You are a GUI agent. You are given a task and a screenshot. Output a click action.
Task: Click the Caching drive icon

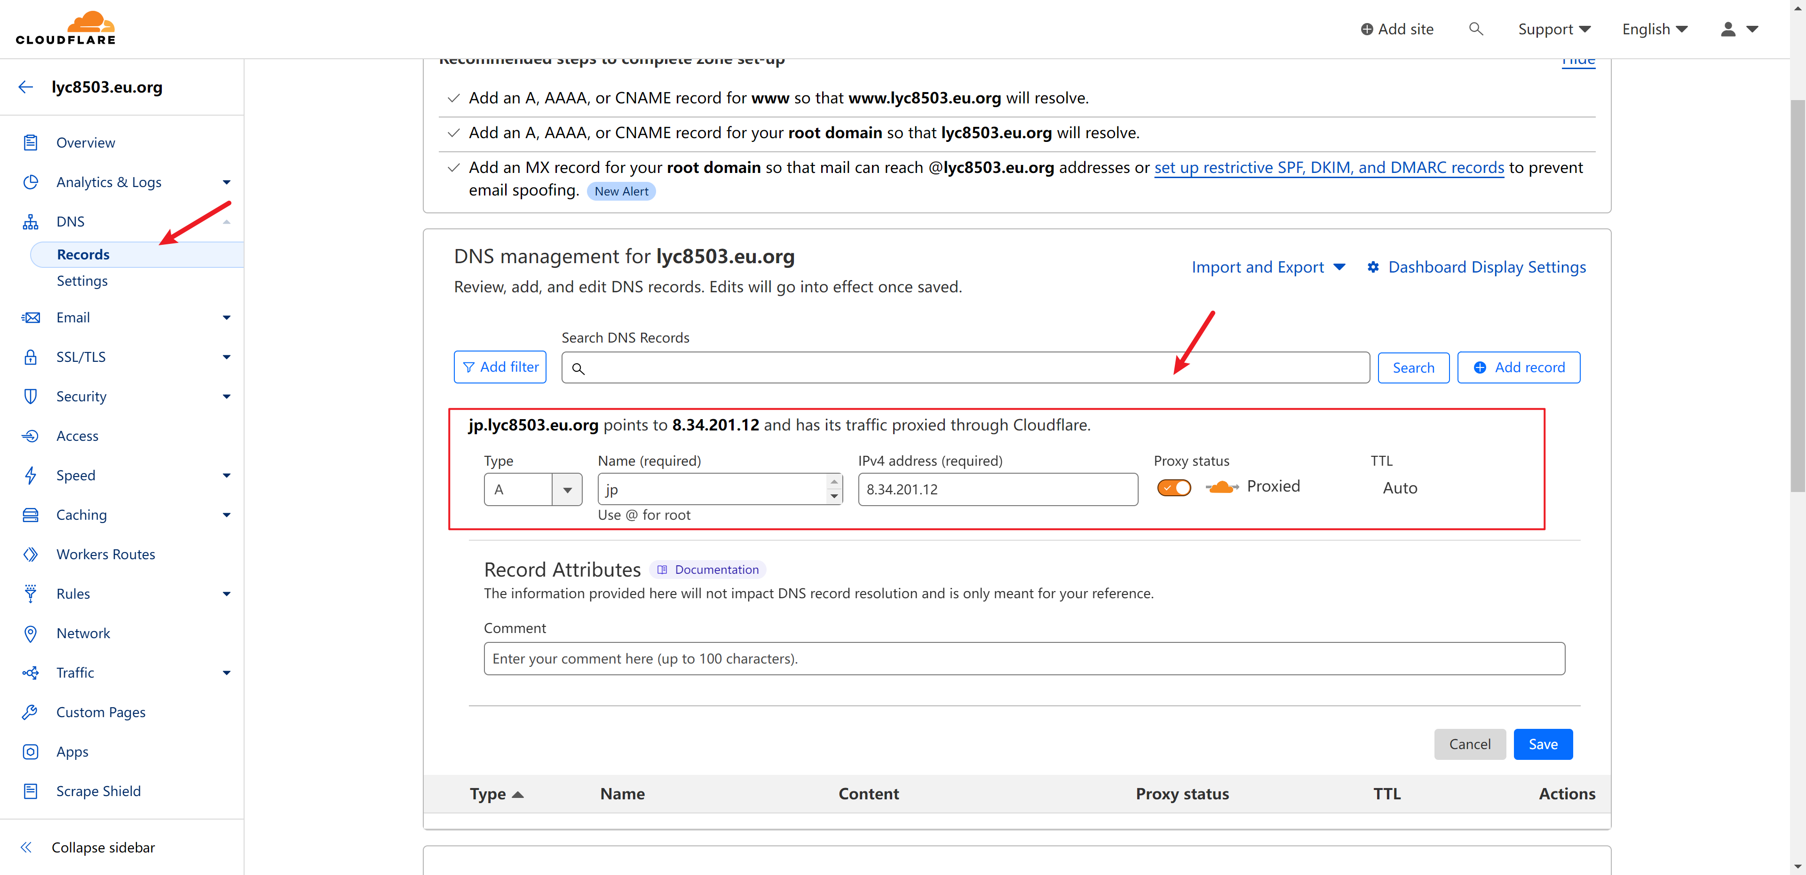pyautogui.click(x=30, y=515)
